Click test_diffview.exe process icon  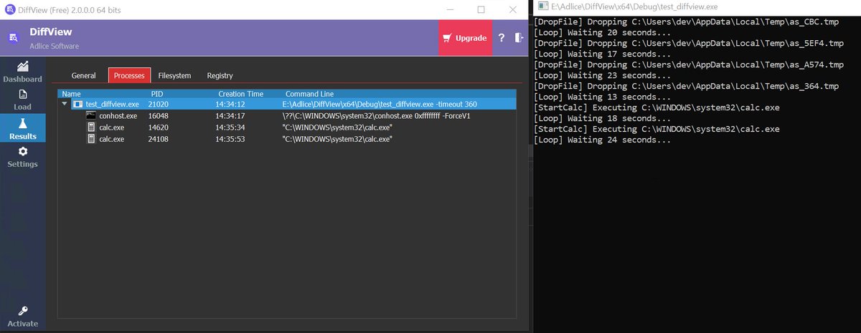pos(77,104)
